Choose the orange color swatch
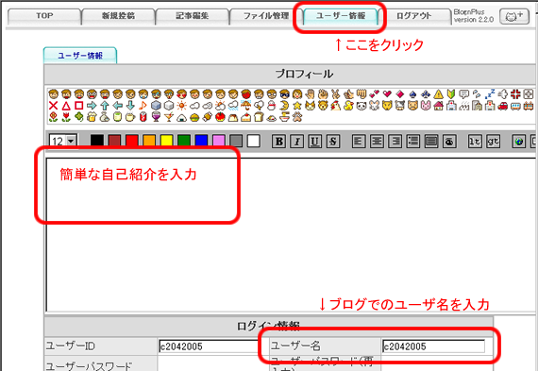This screenshot has width=538, height=371. pyautogui.click(x=149, y=141)
